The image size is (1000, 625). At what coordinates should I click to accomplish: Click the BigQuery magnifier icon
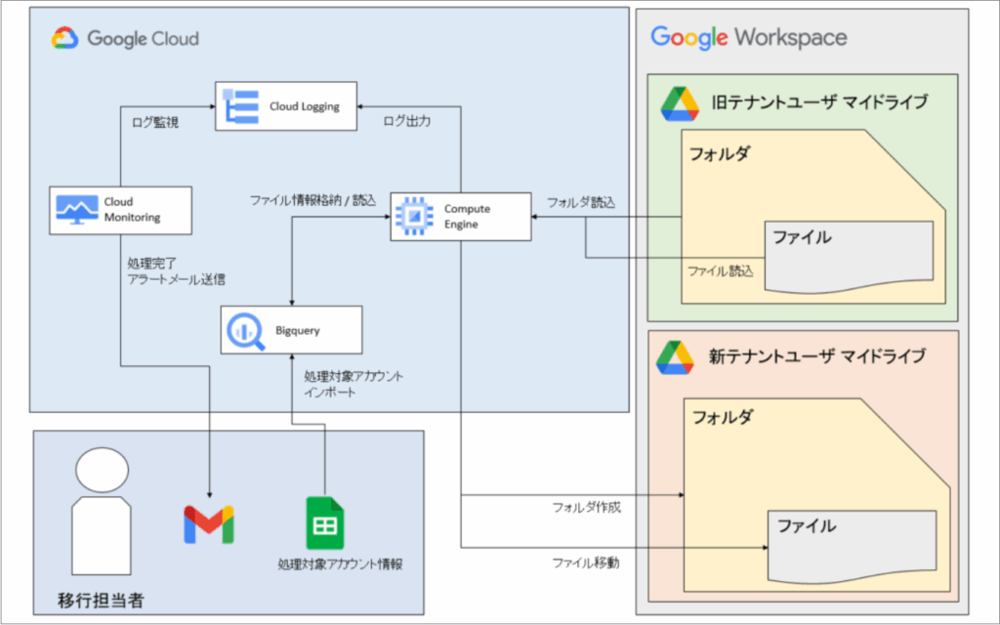coord(242,330)
